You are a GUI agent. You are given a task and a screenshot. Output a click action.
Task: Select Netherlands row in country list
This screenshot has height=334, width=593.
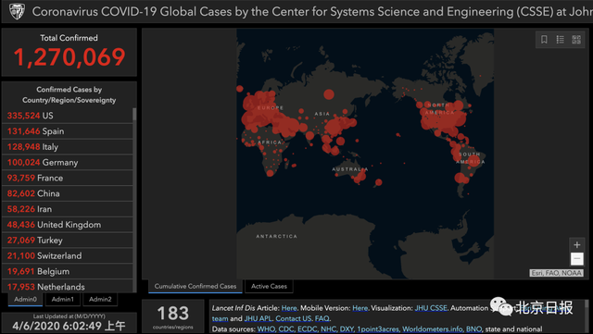pyautogui.click(x=68, y=287)
